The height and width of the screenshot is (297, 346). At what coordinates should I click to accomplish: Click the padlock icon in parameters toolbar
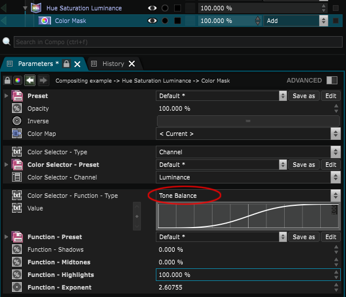coord(7,80)
